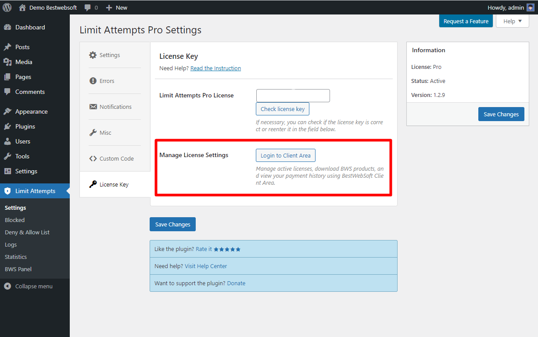Click the Pages icon in sidebar
538x337 pixels.
(x=7, y=77)
